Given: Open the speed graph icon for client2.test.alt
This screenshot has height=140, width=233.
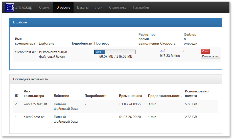Looking at the screenshot, I should coord(162,51).
